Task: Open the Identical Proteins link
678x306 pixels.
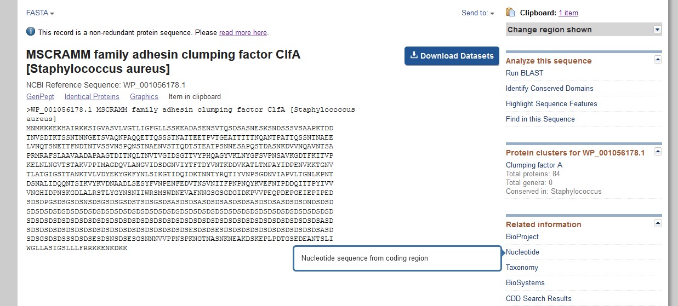Action: coord(92,96)
